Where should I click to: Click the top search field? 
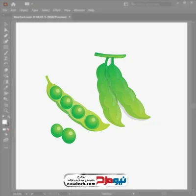pos(151,4)
